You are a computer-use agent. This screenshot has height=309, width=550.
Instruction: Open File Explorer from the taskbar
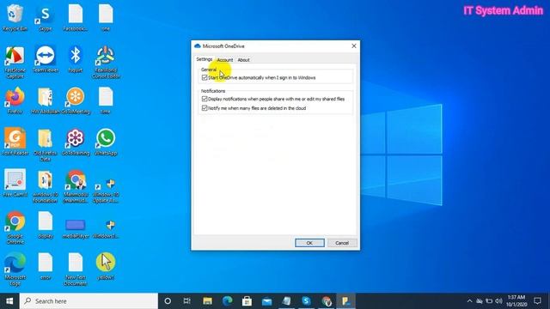pyautogui.click(x=207, y=301)
